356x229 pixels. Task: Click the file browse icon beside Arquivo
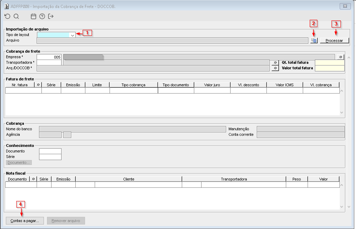click(314, 40)
